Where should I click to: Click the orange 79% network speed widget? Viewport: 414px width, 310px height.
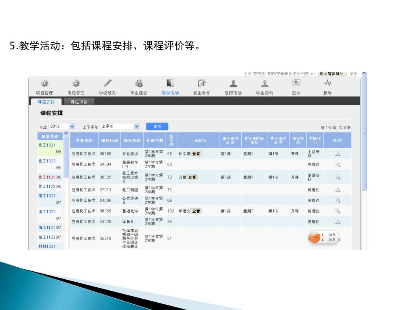tap(315, 237)
